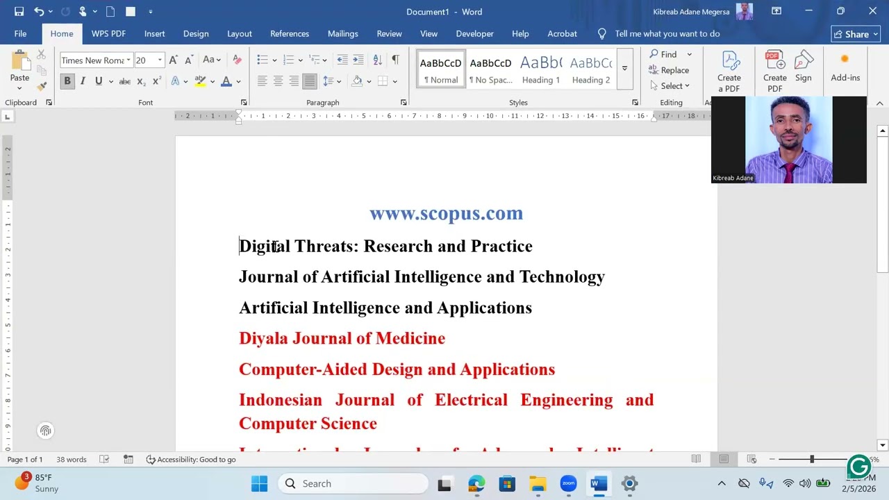Undo the last action
Screen dimensions: 889x500
coord(39,12)
